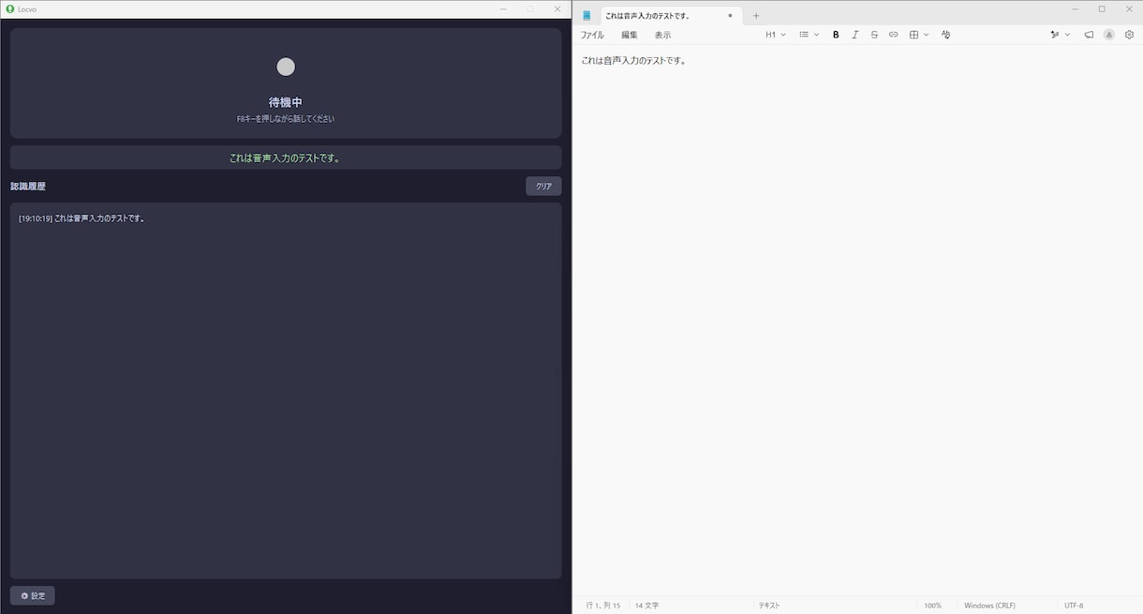Click the Notepad app icon in title bar
Viewport: 1143px width, 614px height.
586,15
